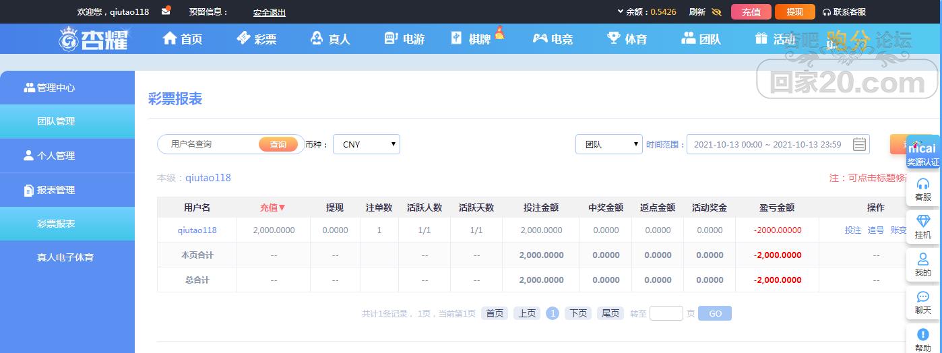The width and height of the screenshot is (942, 353).
Task: Click 账变 action link in qiutao118 row
Action: pyautogui.click(x=899, y=230)
